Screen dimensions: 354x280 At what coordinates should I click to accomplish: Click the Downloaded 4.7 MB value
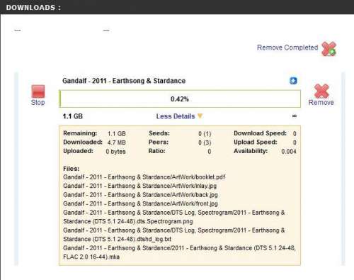pyautogui.click(x=117, y=142)
